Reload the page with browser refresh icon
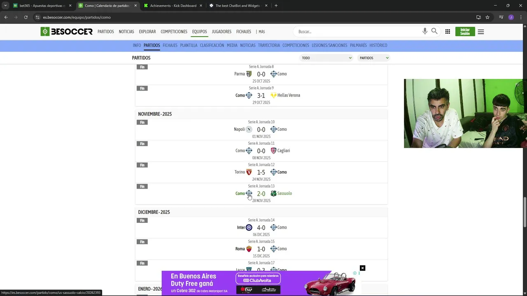Viewport: 527px width, 296px height. [x=26, y=17]
